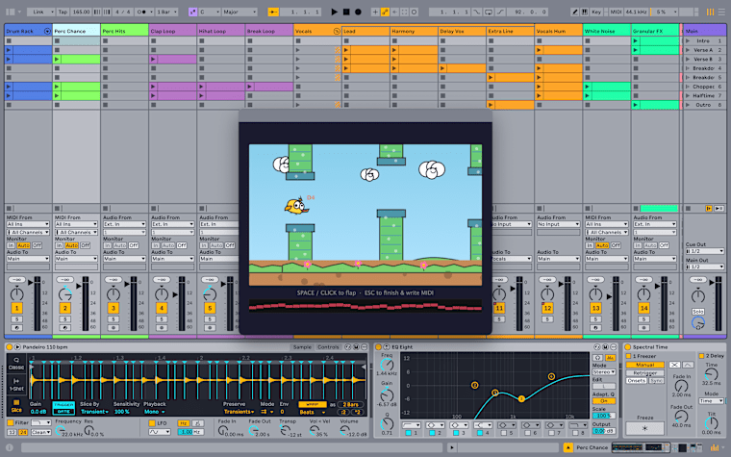
Task: Toggle the Simpler Filter on switch
Action: [11, 423]
